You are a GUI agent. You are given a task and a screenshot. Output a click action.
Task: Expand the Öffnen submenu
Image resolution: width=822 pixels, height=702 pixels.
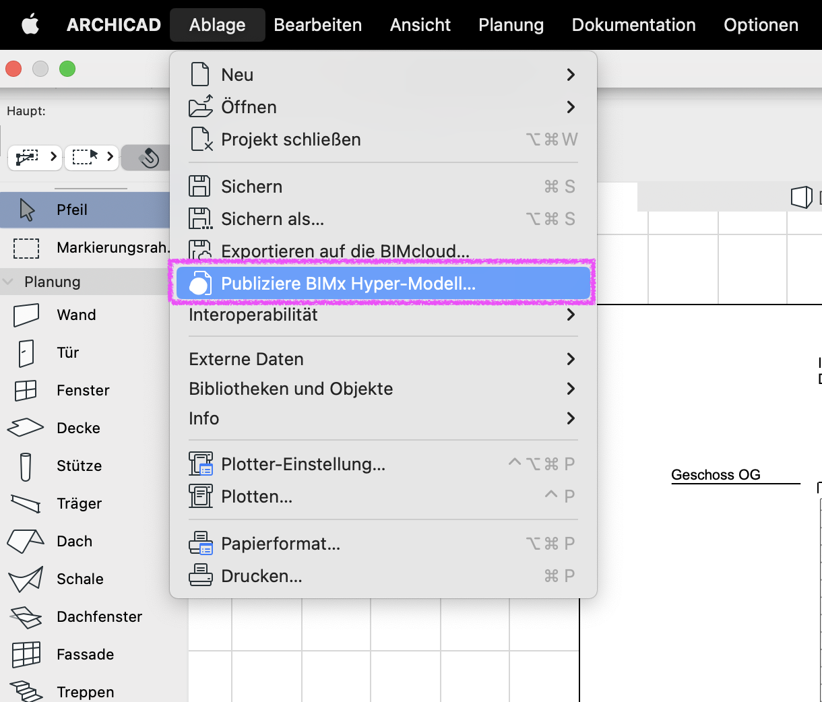(571, 107)
